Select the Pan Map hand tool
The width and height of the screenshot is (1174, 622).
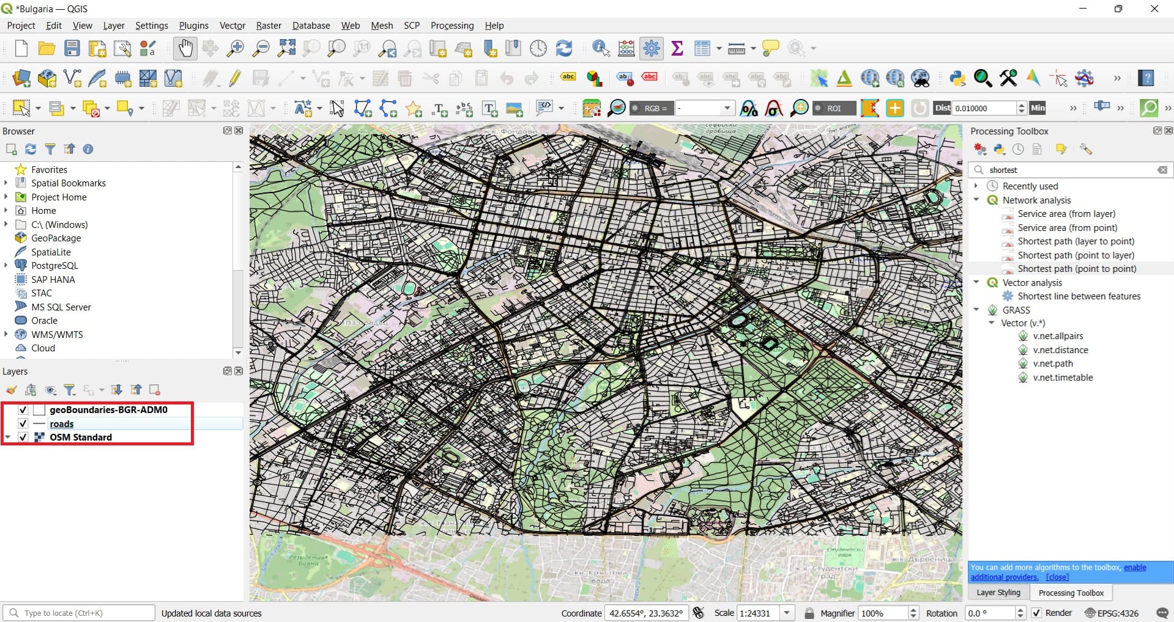(185, 48)
